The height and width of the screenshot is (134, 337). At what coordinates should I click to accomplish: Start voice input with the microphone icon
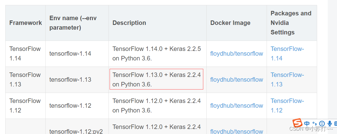tap(330, 123)
